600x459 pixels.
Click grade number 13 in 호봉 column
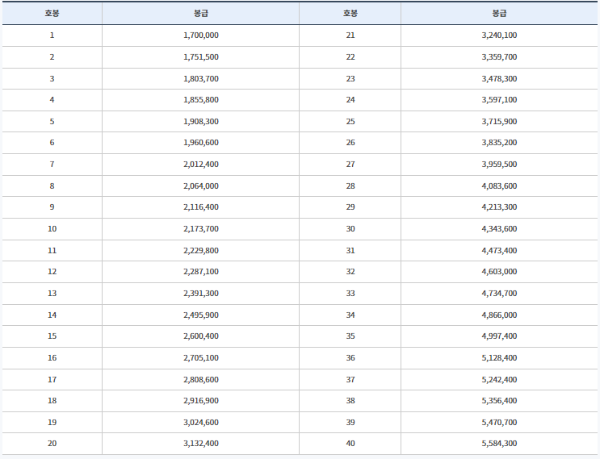click(x=52, y=294)
